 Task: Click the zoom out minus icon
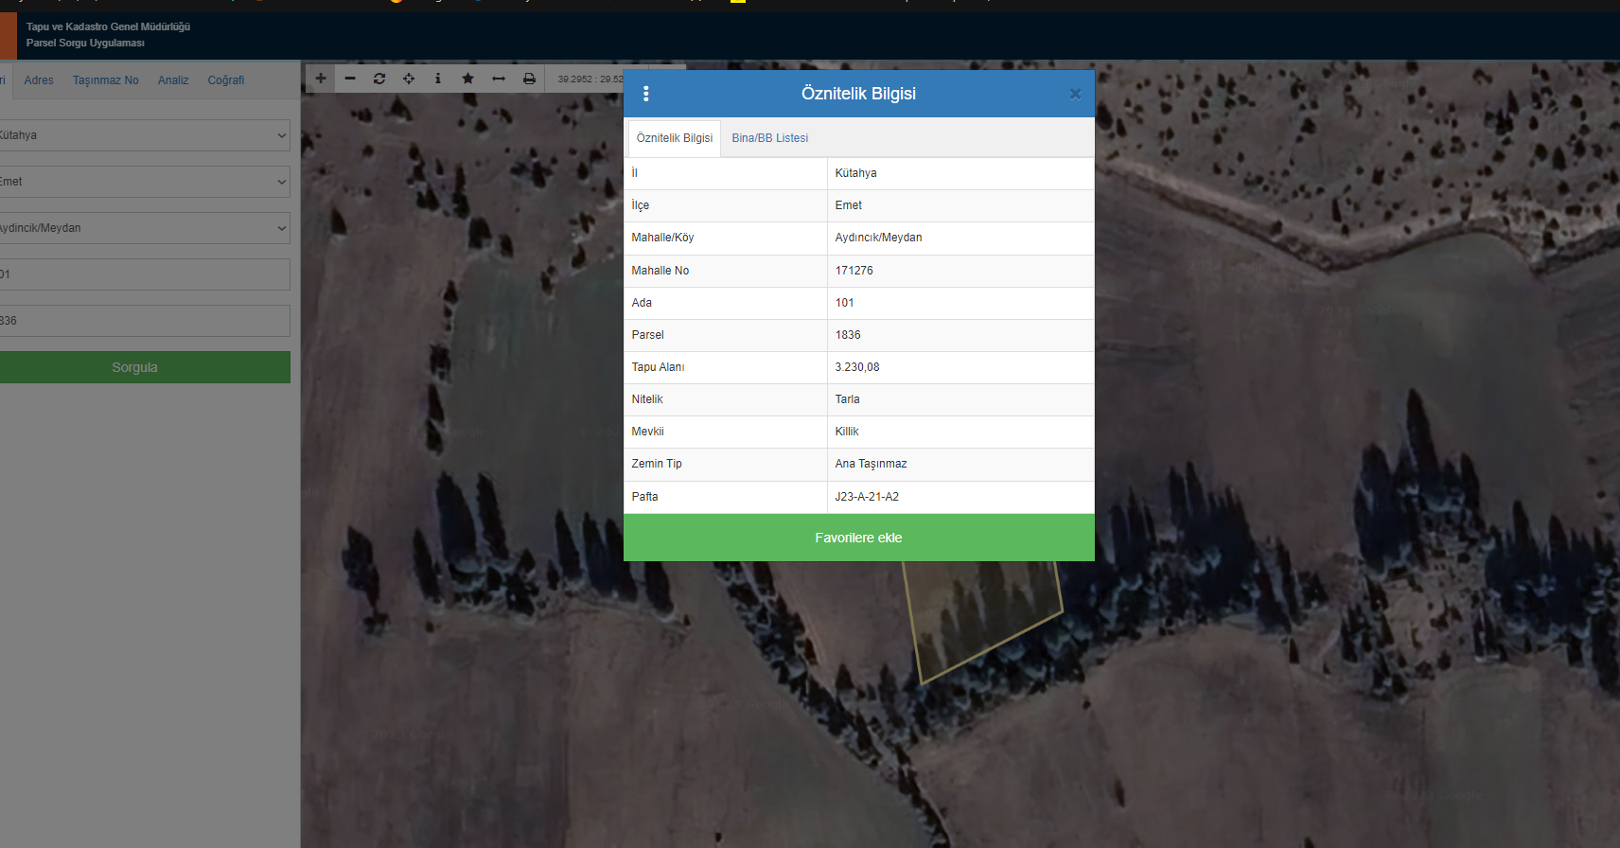[350, 79]
